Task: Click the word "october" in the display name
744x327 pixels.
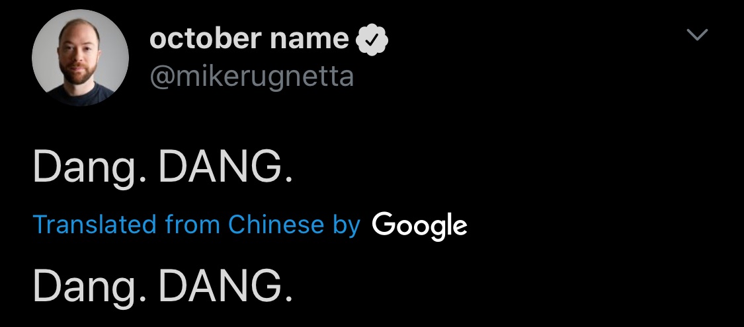Action: (x=206, y=39)
